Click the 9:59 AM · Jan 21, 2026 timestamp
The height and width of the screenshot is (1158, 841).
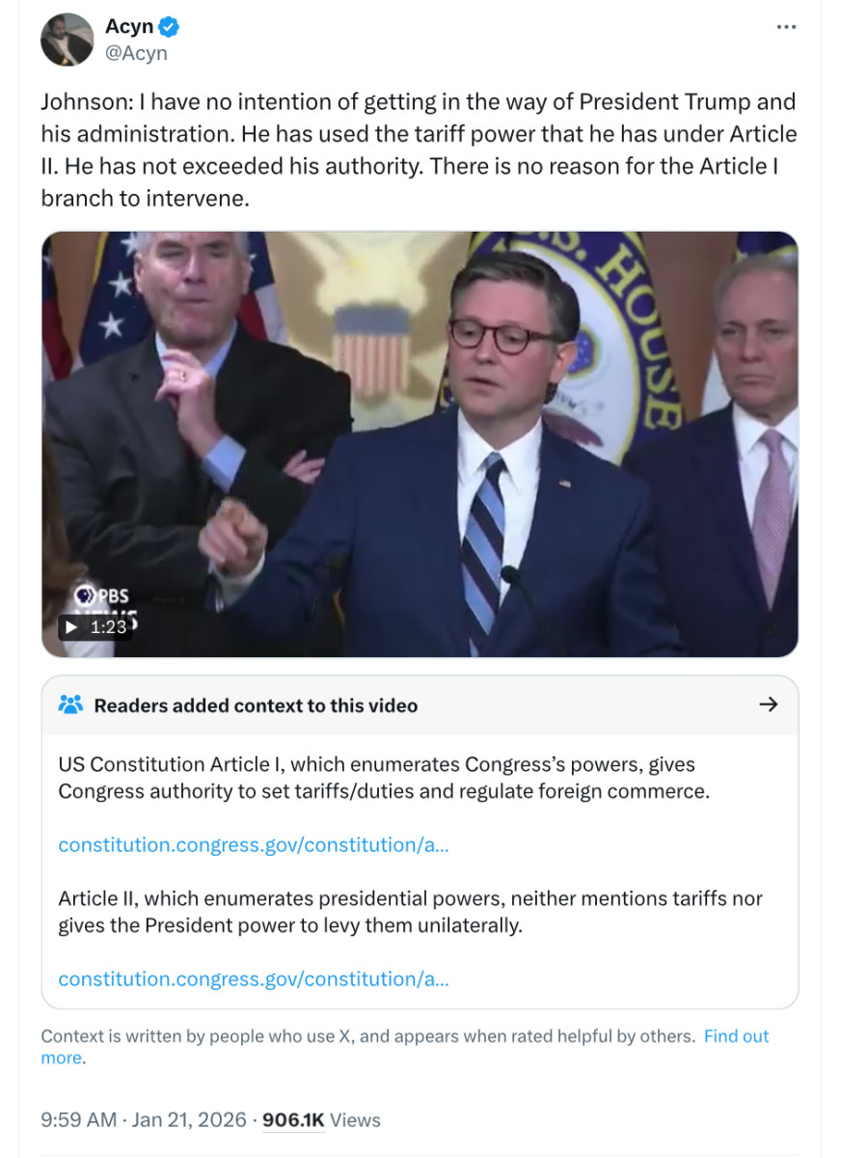[143, 1119]
